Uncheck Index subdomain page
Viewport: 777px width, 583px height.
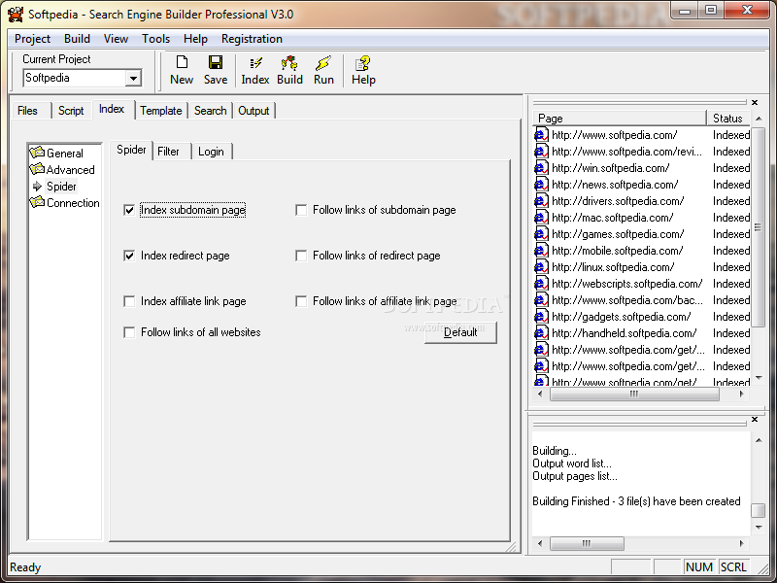(129, 210)
